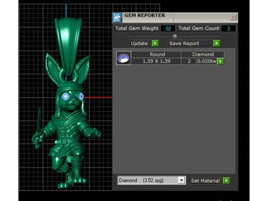Click the Update button
The width and height of the screenshot is (268, 201).
140,44
